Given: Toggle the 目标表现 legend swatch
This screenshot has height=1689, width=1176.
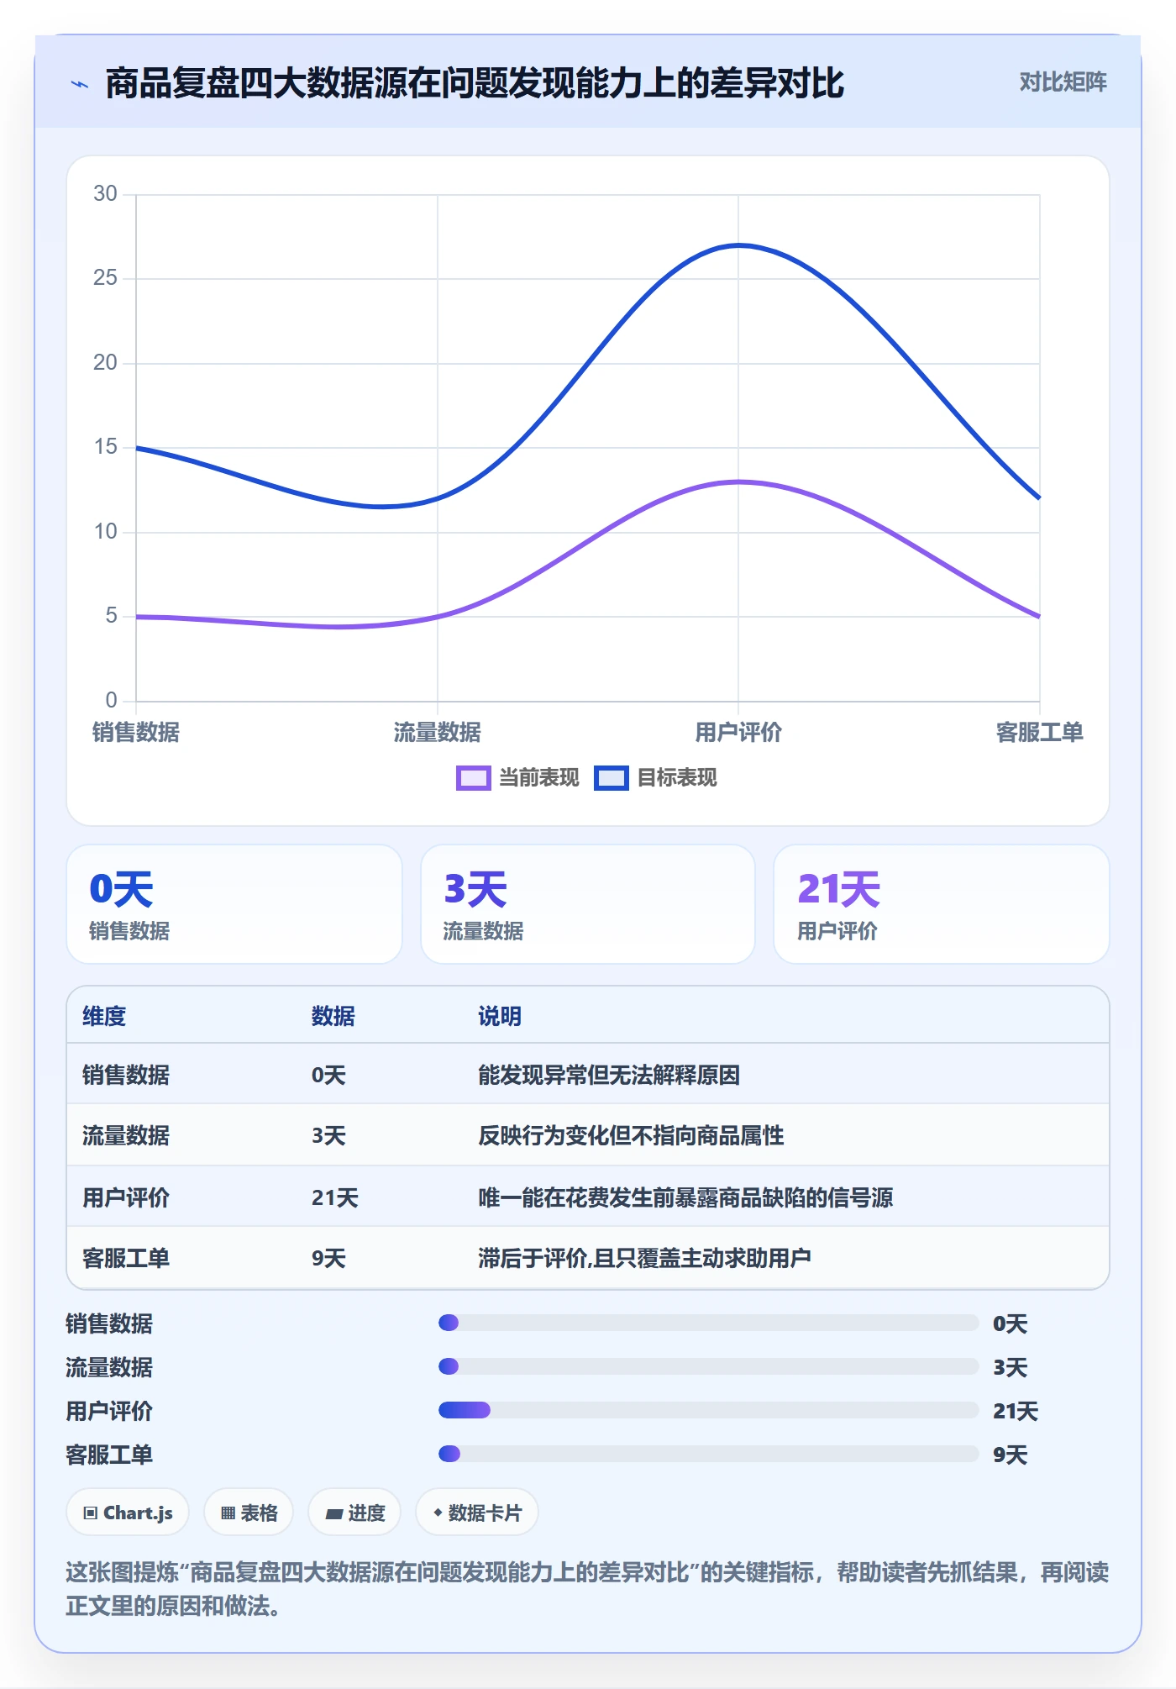Looking at the screenshot, I should [611, 778].
